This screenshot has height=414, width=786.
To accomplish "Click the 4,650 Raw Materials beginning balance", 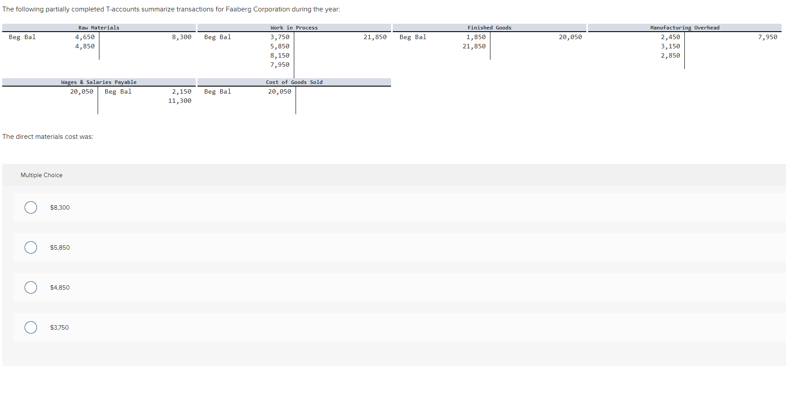I will pyautogui.click(x=85, y=37).
